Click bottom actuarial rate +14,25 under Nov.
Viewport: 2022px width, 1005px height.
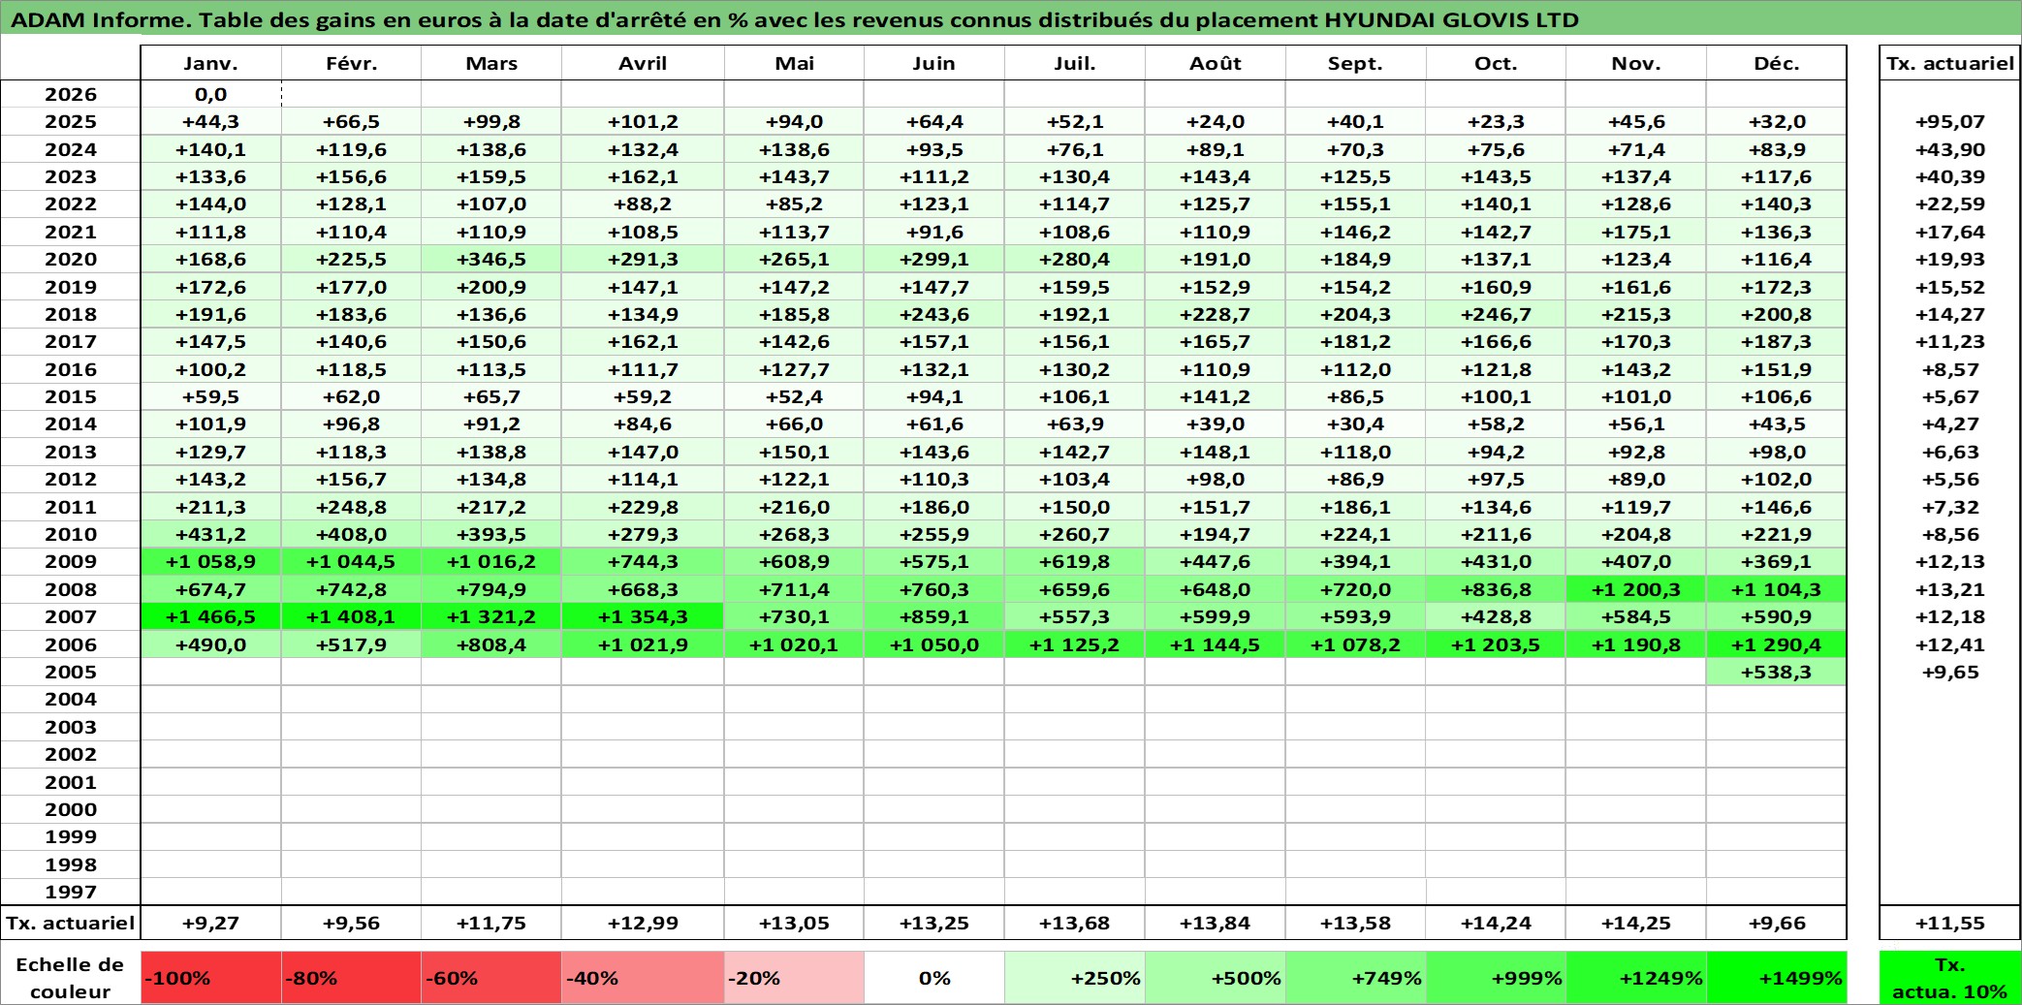coord(1636,923)
